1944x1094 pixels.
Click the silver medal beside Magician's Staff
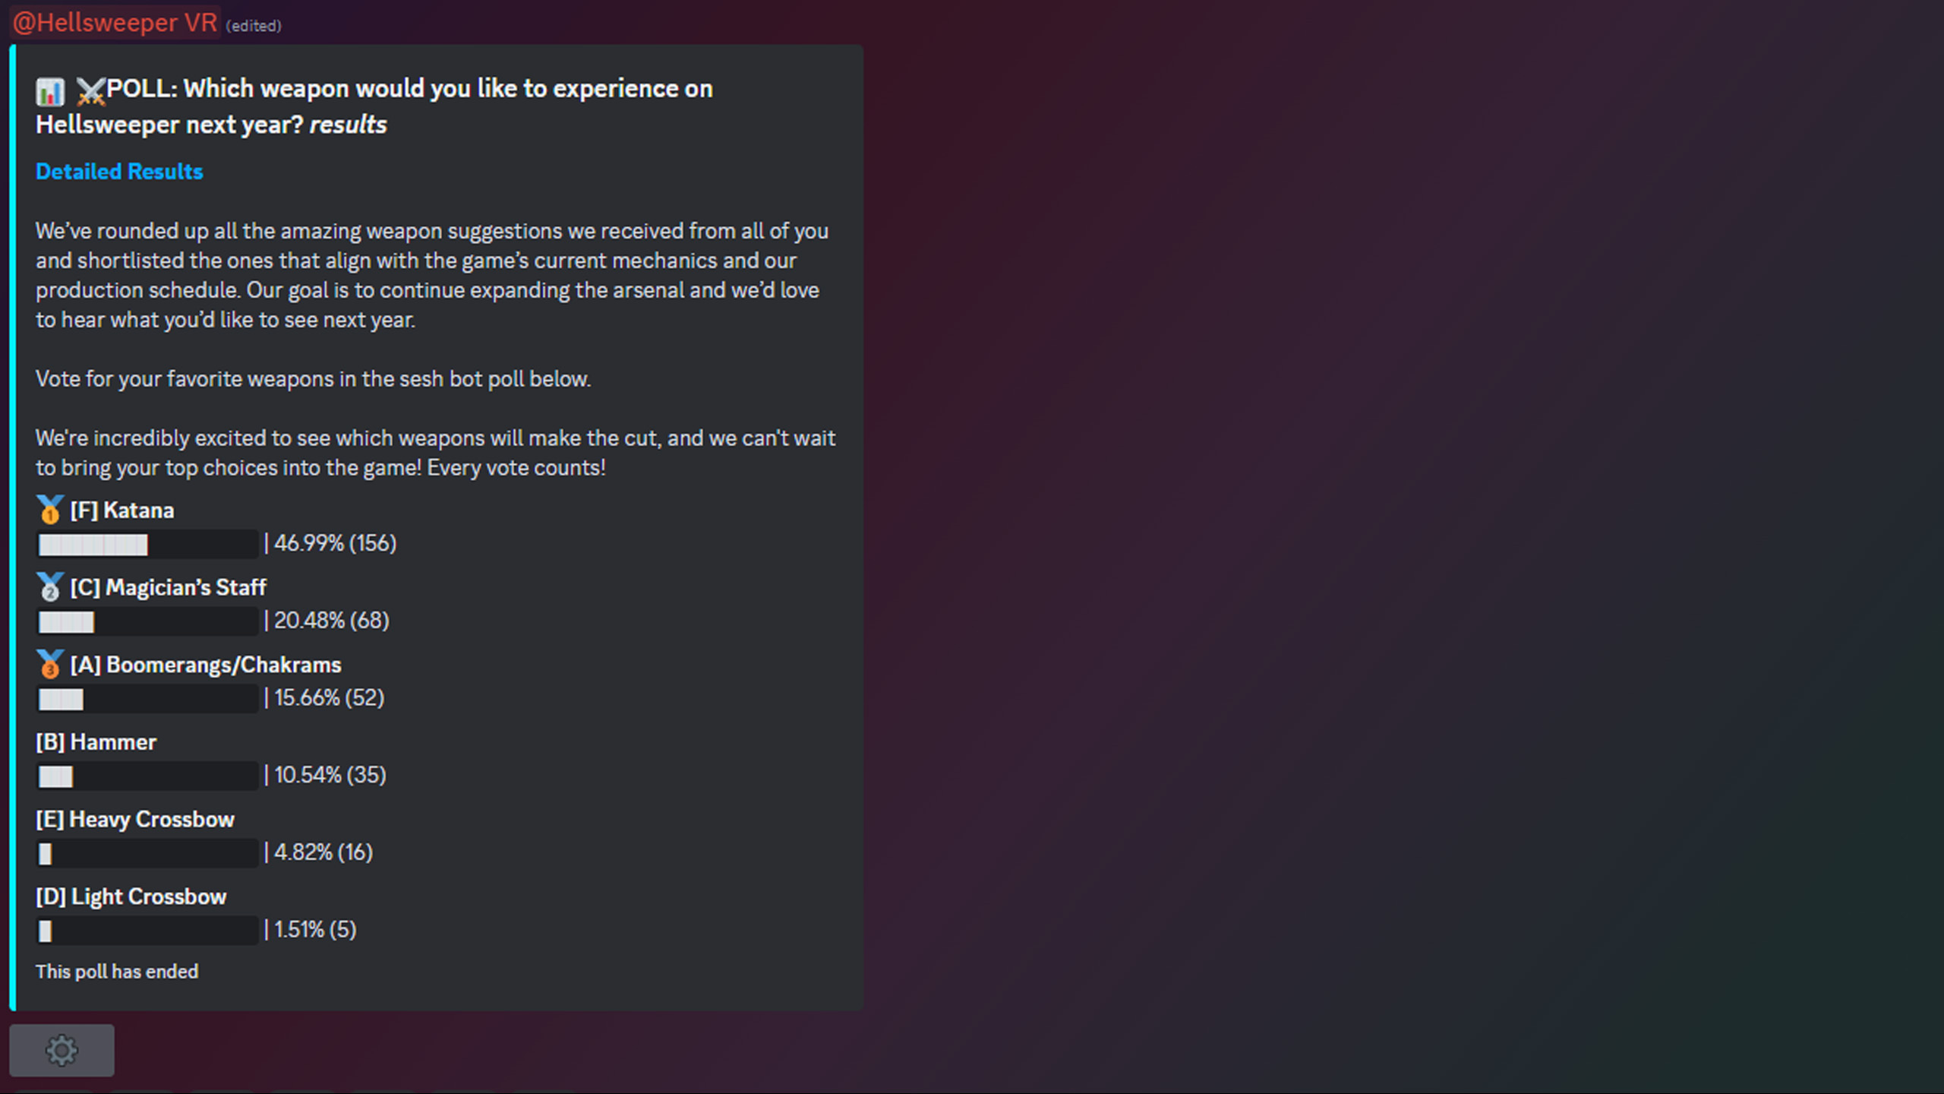50,587
